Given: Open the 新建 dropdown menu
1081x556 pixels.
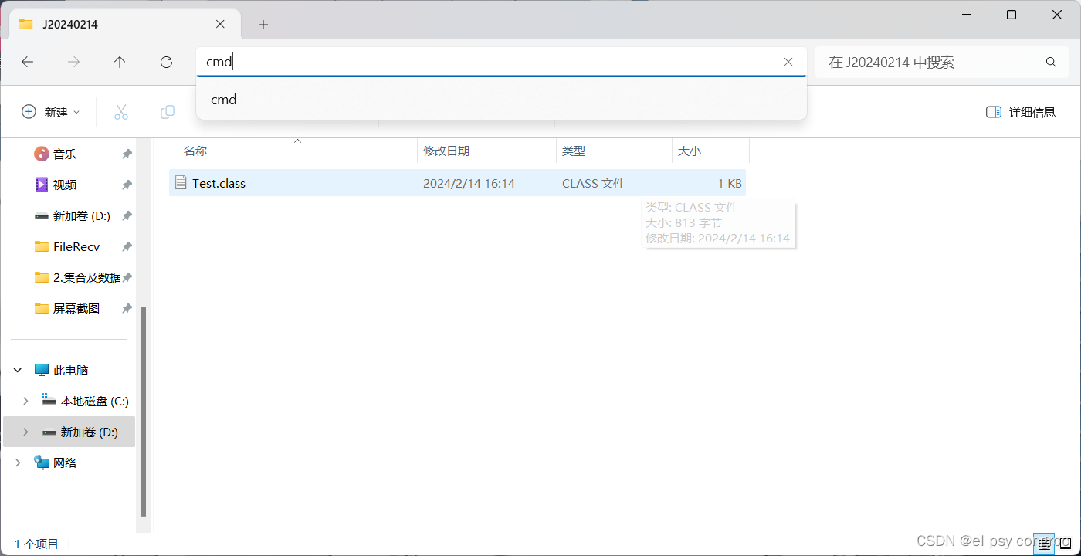Looking at the screenshot, I should [50, 112].
